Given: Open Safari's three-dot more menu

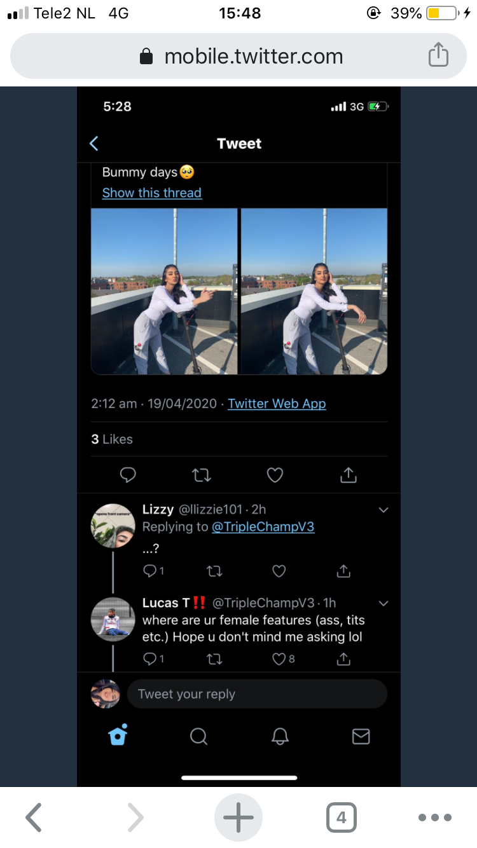Looking at the screenshot, I should 435,817.
